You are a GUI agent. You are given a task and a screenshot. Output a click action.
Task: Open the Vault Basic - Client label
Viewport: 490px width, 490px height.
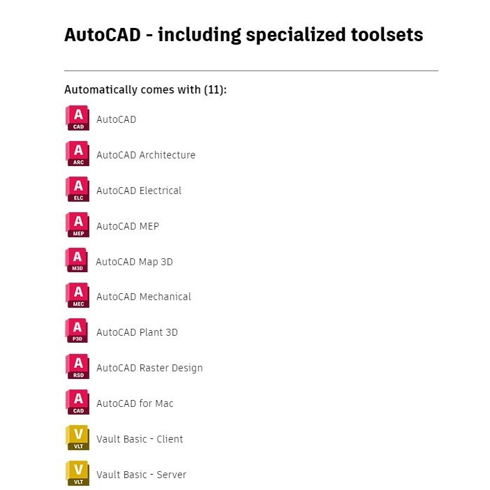(x=140, y=439)
